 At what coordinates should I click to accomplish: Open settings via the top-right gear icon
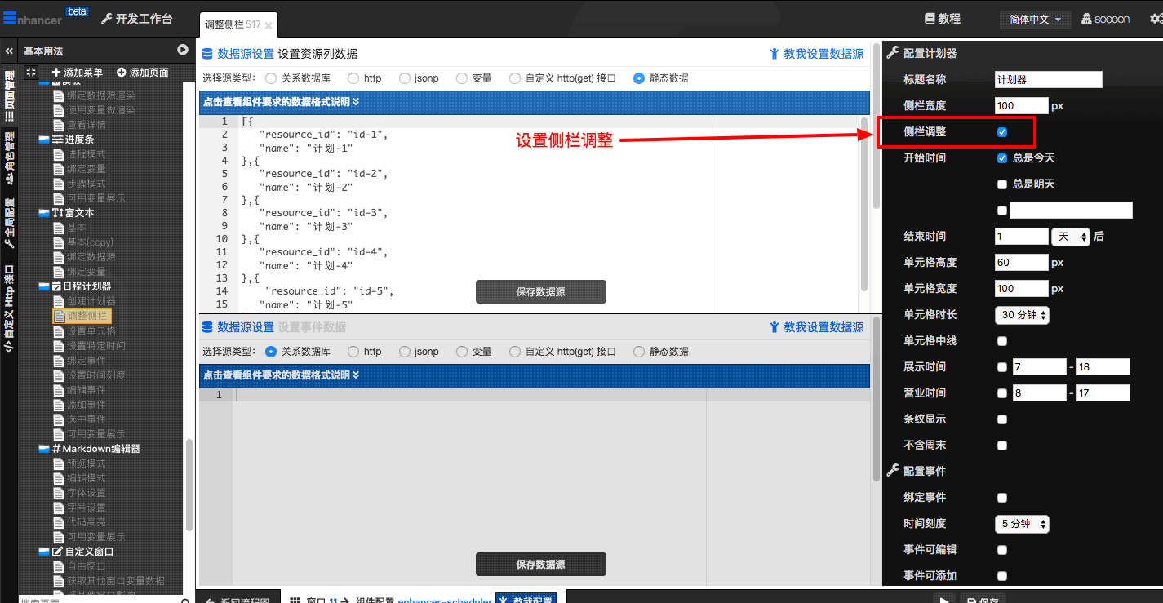point(1155,19)
